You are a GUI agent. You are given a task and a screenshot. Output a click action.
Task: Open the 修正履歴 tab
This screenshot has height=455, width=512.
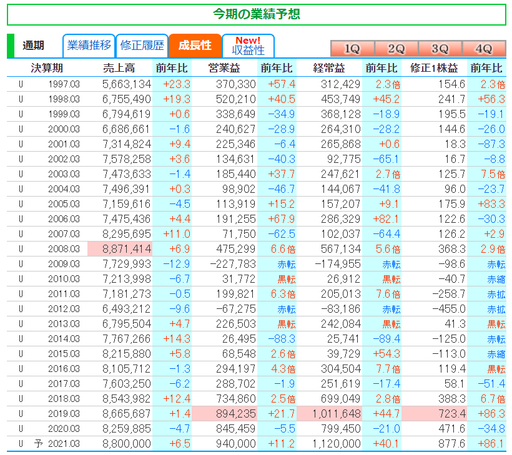[x=142, y=46]
